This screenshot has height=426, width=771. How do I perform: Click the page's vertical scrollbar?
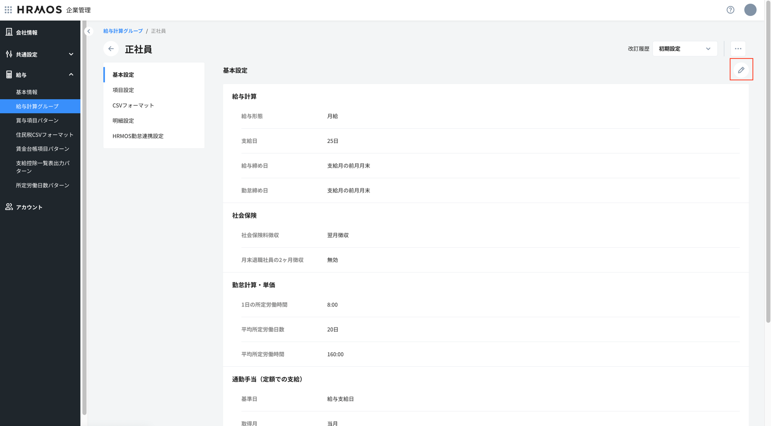tap(768, 182)
